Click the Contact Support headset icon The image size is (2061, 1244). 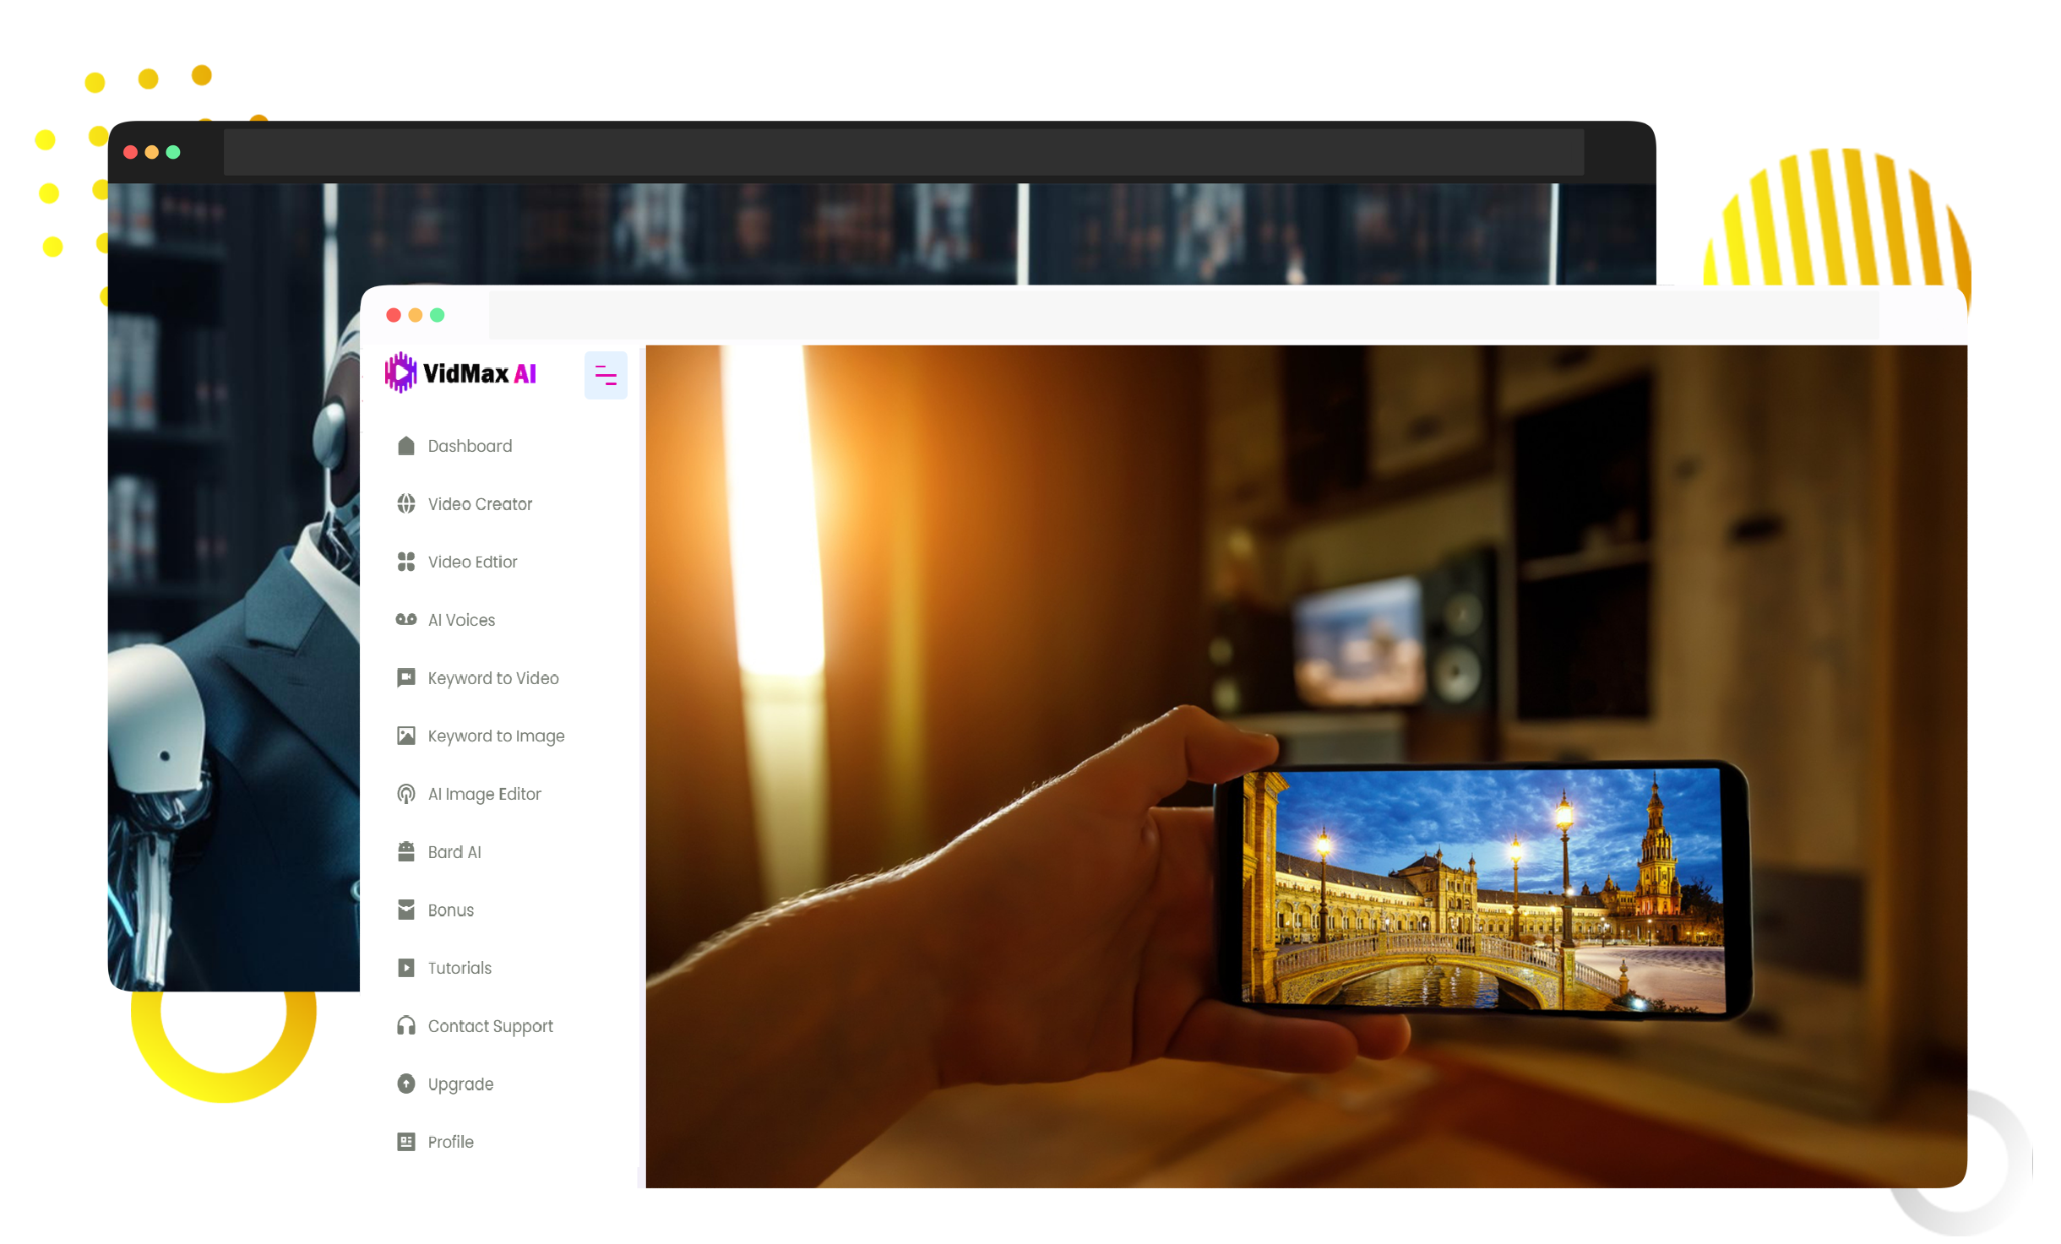coord(405,1026)
